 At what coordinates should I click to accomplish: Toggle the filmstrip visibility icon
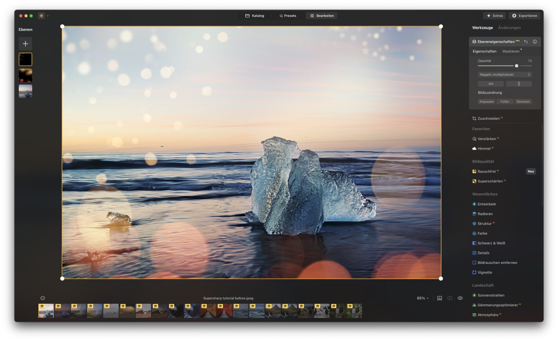pyautogui.click(x=440, y=298)
